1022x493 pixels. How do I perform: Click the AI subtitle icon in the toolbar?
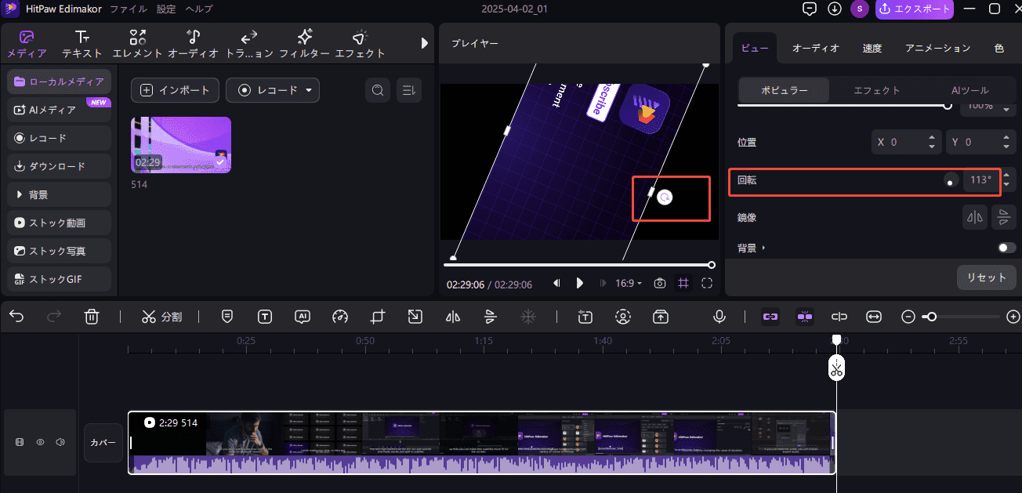click(303, 317)
